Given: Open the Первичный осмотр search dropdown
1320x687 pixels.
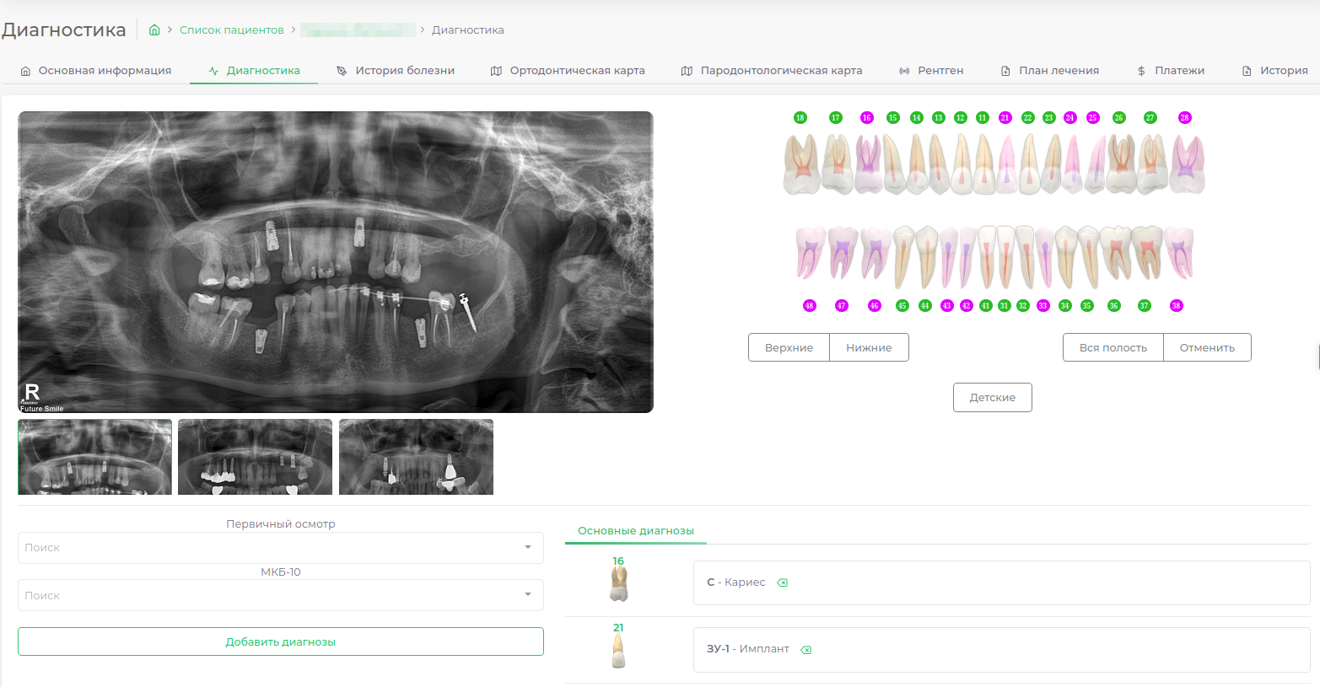Looking at the screenshot, I should tap(281, 548).
